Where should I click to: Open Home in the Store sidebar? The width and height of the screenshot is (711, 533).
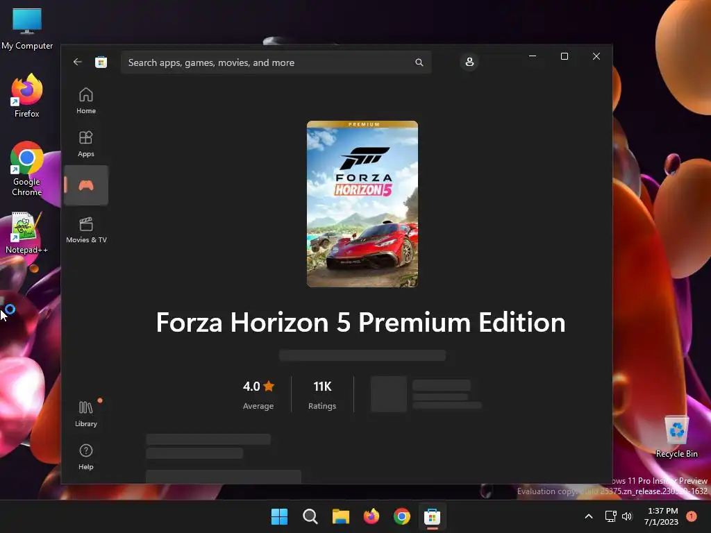pyautogui.click(x=86, y=101)
